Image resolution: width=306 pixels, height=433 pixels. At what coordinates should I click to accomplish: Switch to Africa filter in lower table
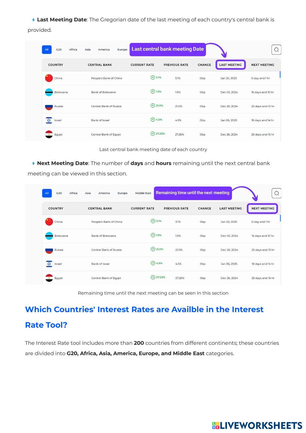click(73, 193)
